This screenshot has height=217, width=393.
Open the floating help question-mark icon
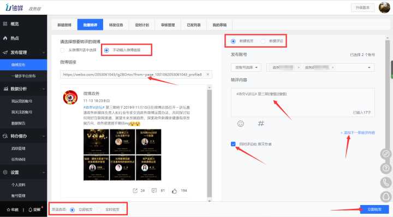[386, 168]
